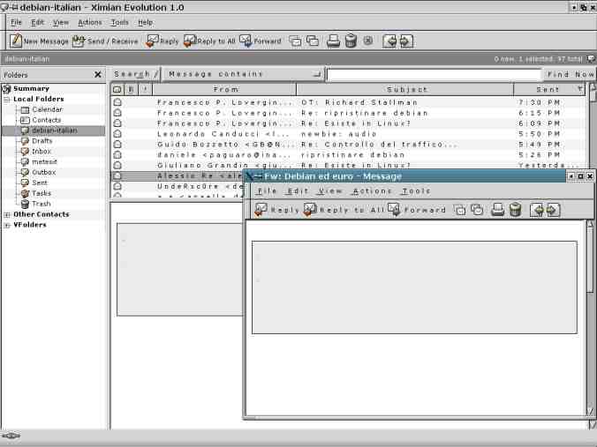Click the copy-to-folder icon in main toolbar
Viewport: 597px width, 447px height.
coord(313,41)
